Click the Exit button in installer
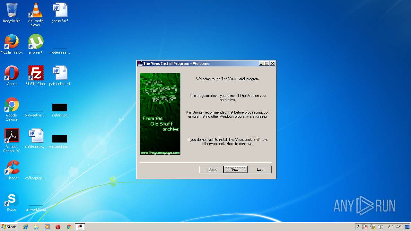 259,169
